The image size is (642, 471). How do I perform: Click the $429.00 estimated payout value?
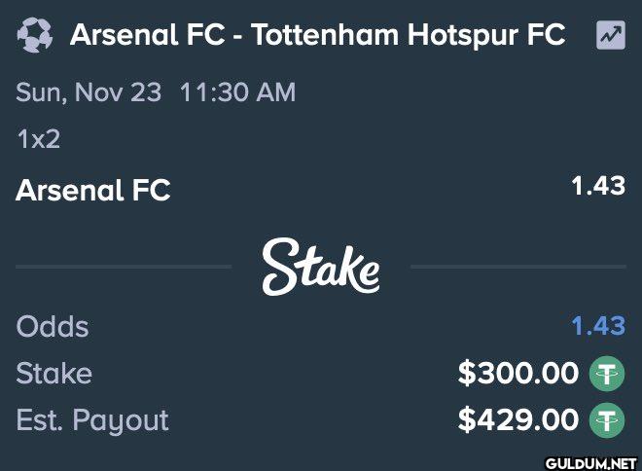[517, 419]
